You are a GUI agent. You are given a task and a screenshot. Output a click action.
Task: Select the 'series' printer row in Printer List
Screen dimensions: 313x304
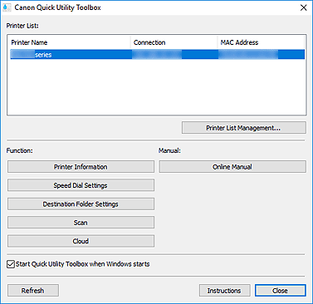coord(157,55)
